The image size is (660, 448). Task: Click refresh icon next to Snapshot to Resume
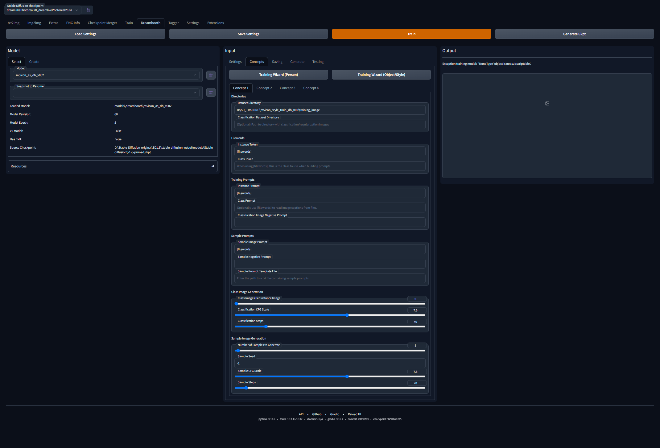click(211, 92)
